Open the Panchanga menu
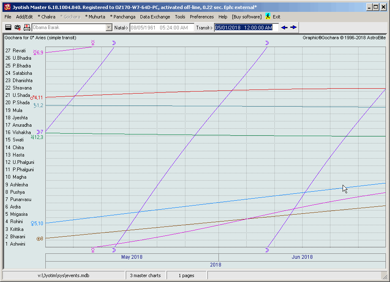The width and height of the screenshot is (390, 282). click(x=123, y=17)
